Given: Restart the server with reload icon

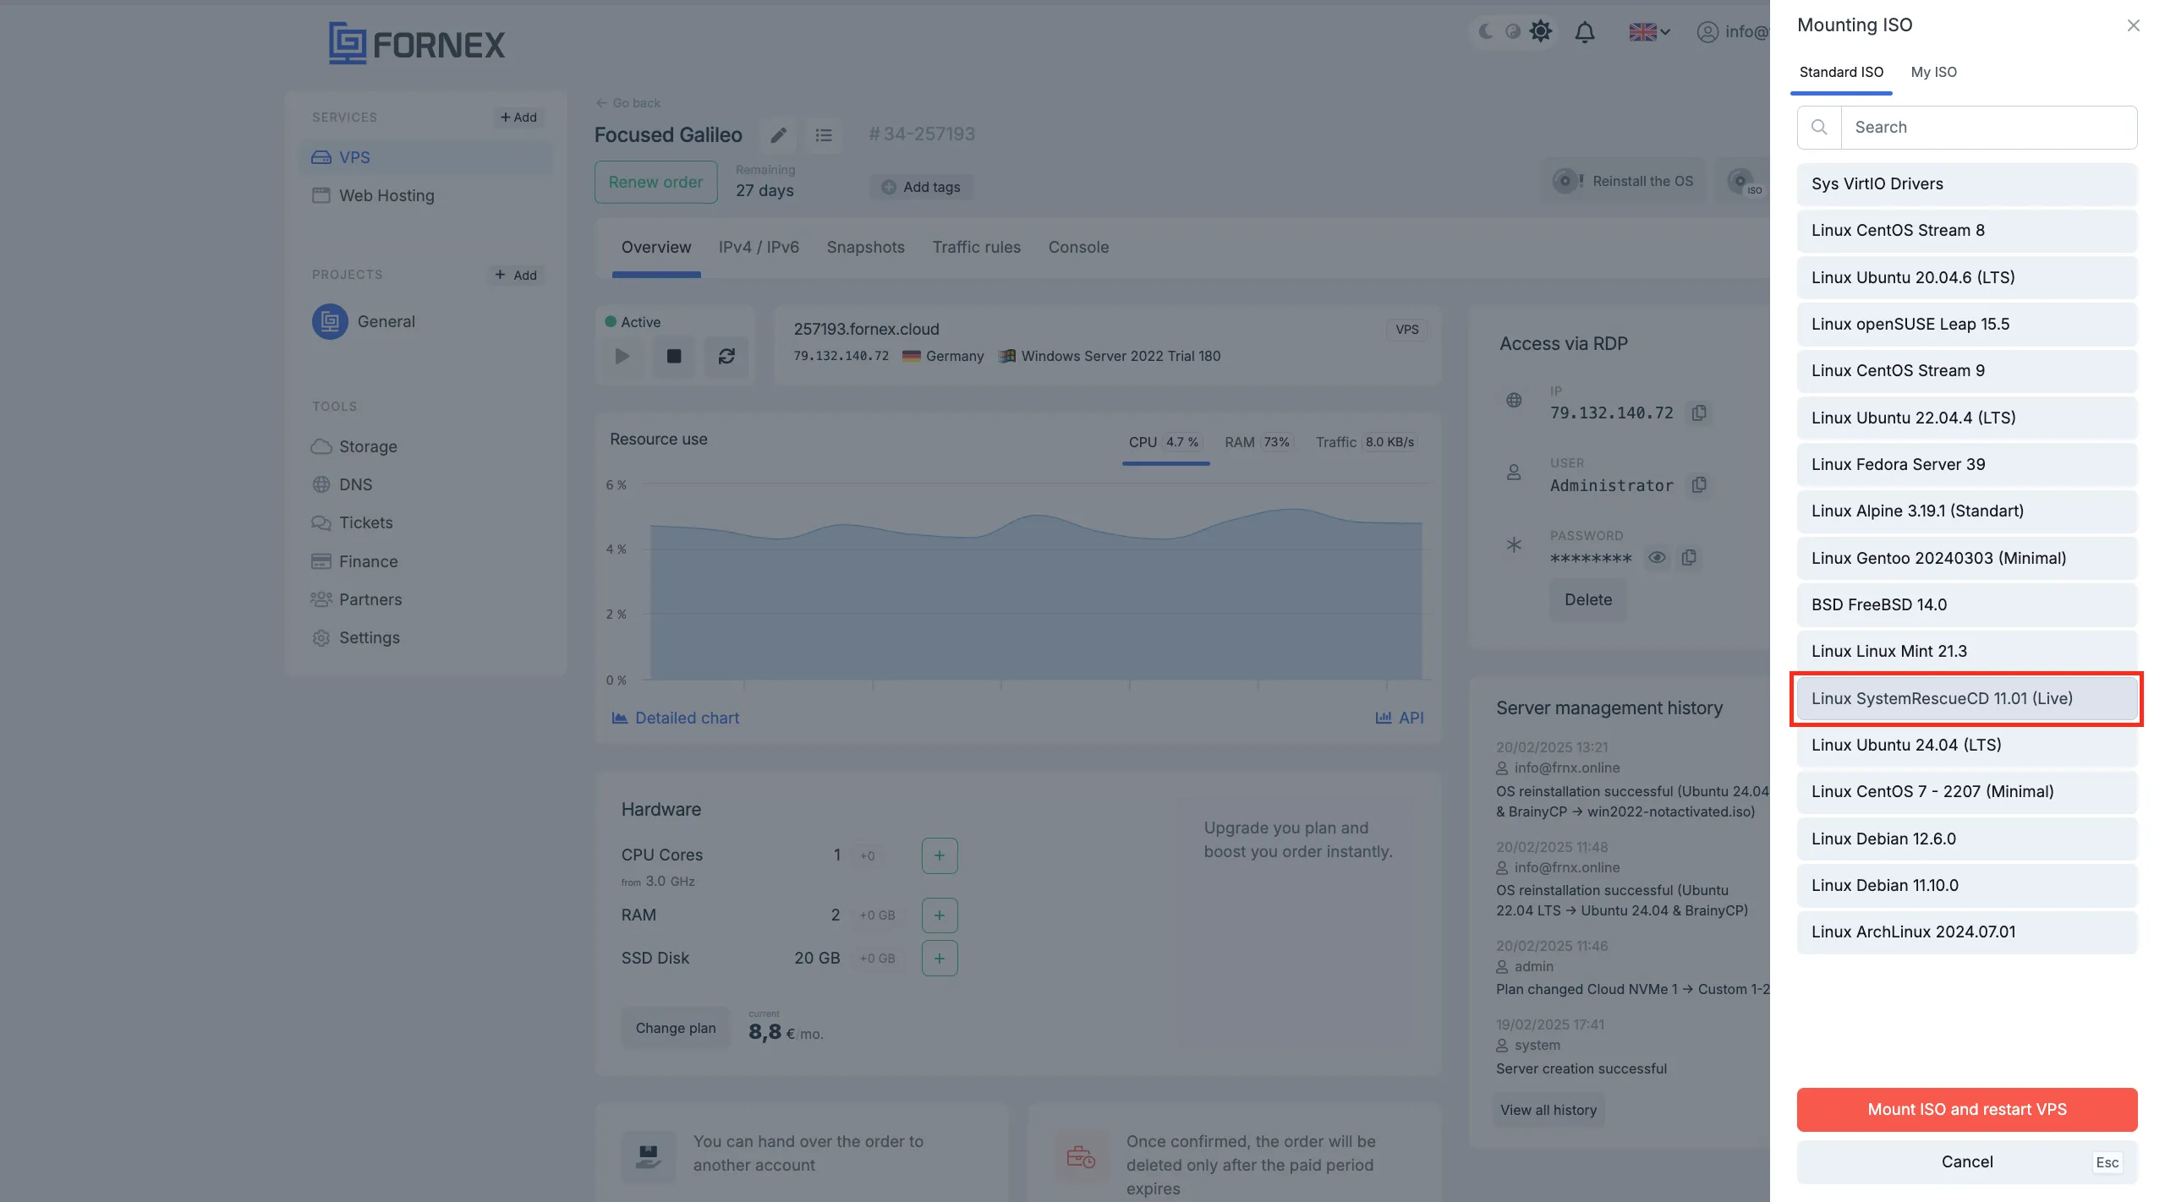Looking at the screenshot, I should click(726, 356).
